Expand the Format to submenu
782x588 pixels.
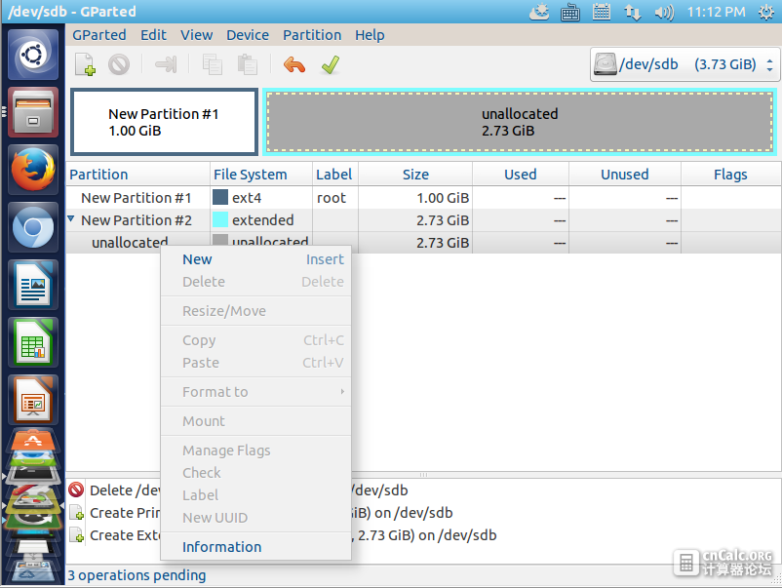pos(255,392)
